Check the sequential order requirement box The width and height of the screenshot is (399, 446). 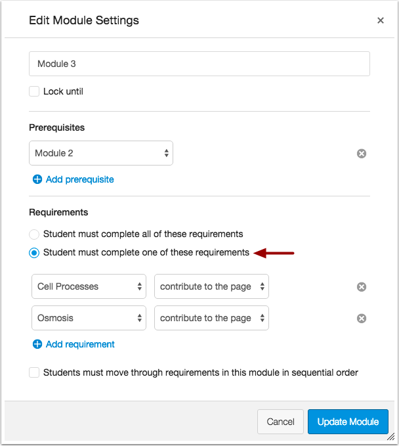34,372
